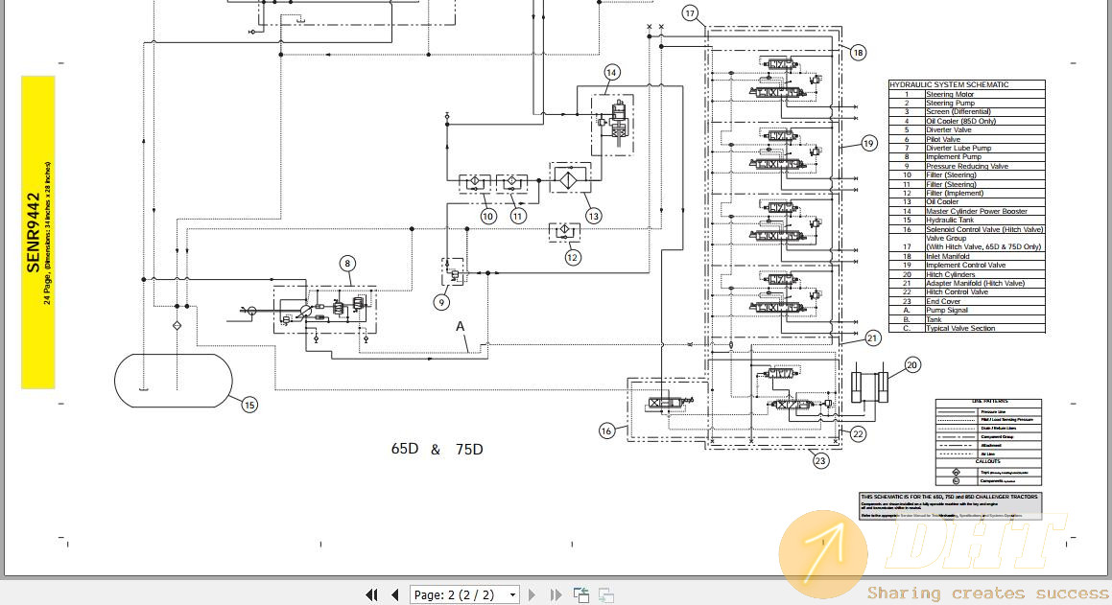
Task: Open the Page: 2 (2/2) dropdown
Action: [513, 594]
